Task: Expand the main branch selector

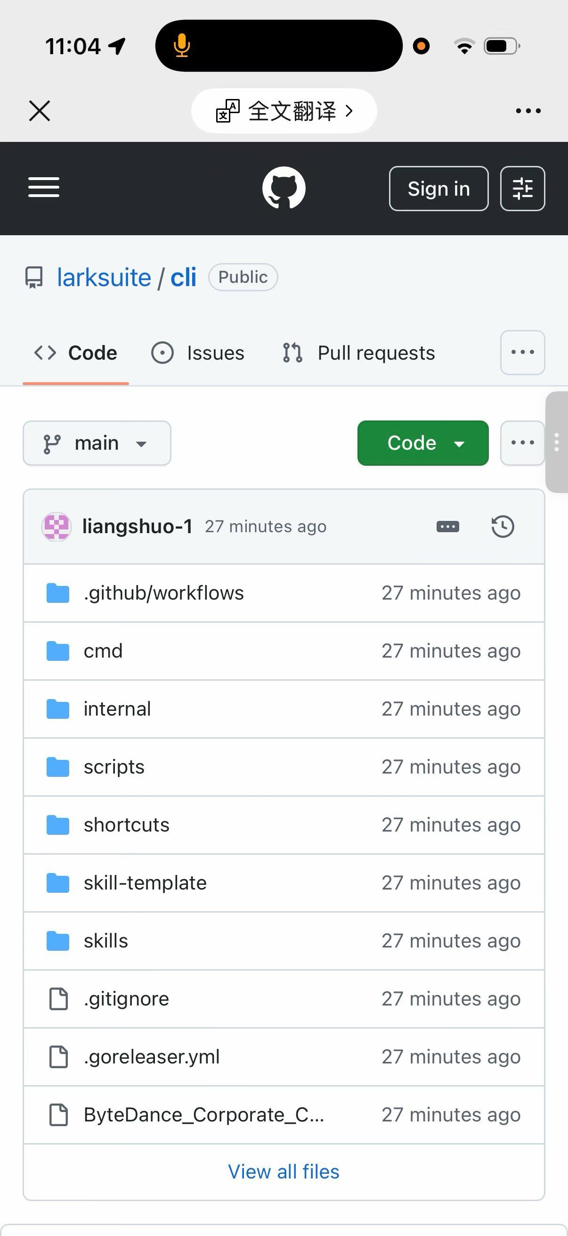Action: [97, 443]
